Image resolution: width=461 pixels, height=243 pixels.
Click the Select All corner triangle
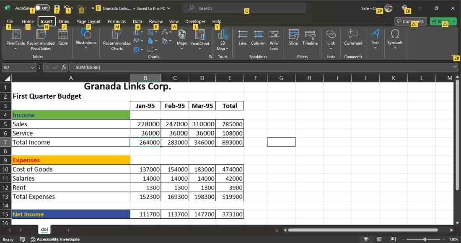[x=8, y=78]
